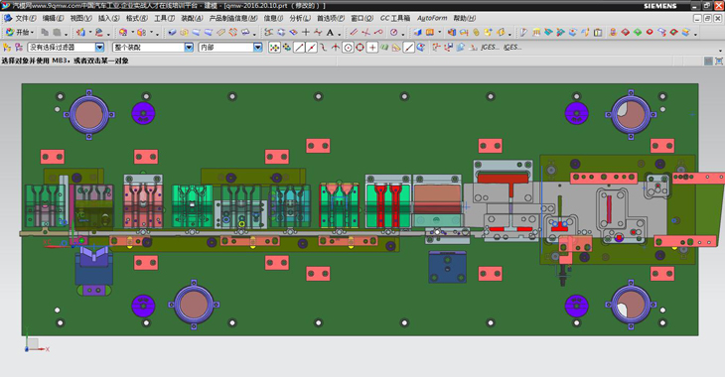Expand the 没有选择过滤器 selection filter dropdown
The height and width of the screenshot is (377, 725).
click(99, 48)
